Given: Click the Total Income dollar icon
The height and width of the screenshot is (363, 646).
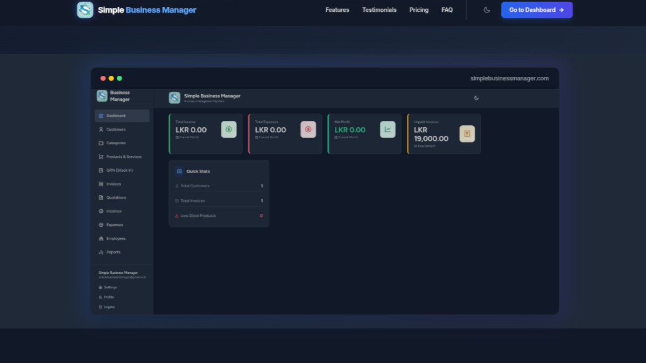Looking at the screenshot, I should point(229,129).
